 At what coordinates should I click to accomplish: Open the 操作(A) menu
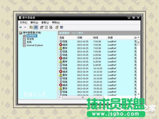34,23
